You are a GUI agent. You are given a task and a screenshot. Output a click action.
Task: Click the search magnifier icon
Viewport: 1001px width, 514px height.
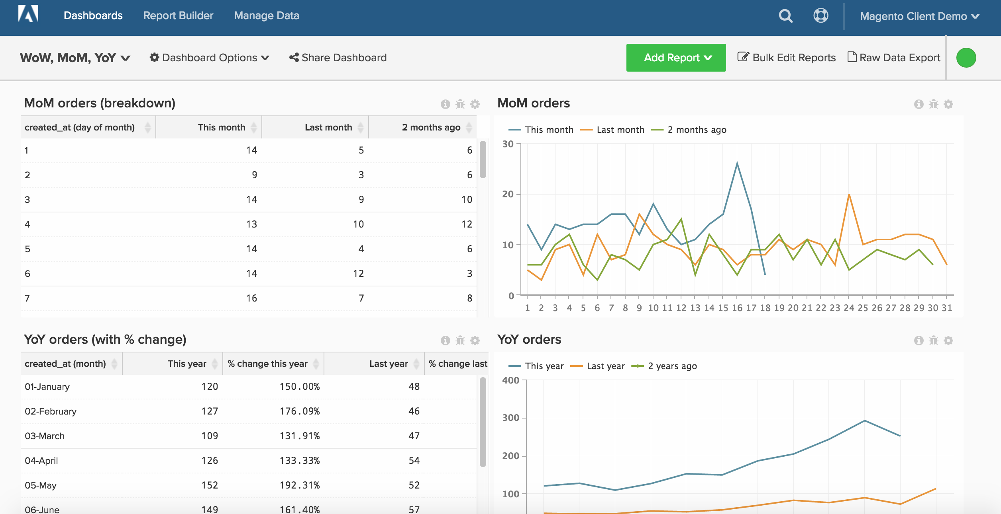tap(785, 16)
